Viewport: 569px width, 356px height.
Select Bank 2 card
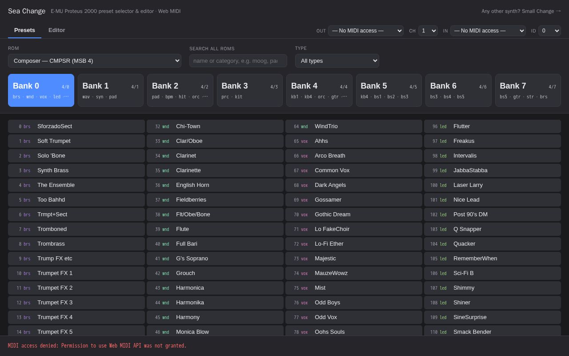click(x=180, y=90)
